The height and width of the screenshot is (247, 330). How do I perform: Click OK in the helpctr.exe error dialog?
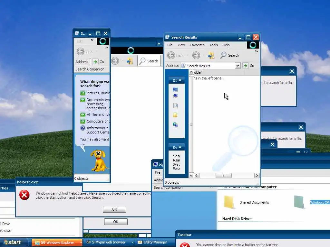point(114,209)
